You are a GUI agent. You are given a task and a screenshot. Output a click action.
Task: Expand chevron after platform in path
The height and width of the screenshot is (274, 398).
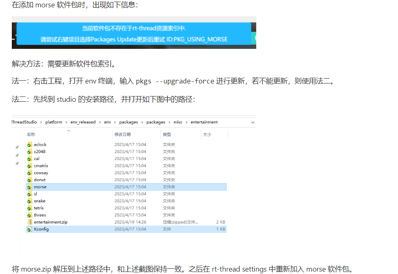point(66,122)
